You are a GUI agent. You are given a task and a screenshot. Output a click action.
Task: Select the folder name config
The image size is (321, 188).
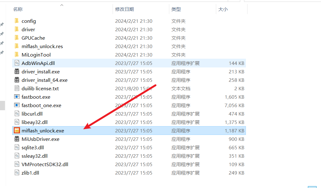(x=29, y=21)
